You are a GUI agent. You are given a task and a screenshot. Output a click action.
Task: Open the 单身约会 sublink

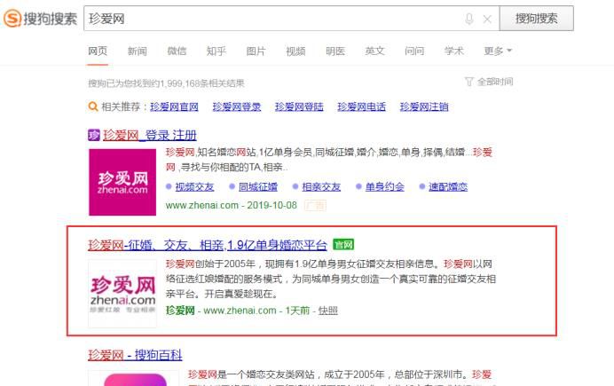[x=384, y=186]
